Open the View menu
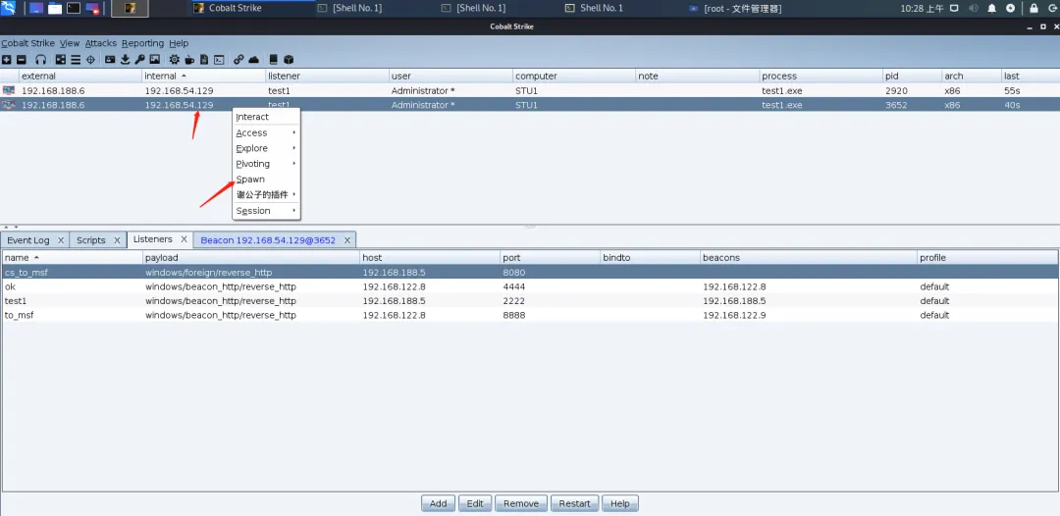The width and height of the screenshot is (1060, 516). (70, 43)
